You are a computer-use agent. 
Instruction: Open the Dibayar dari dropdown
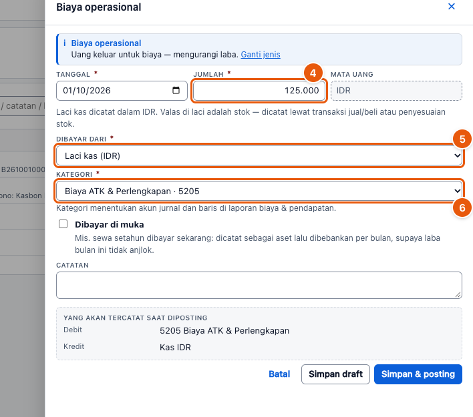click(259, 155)
